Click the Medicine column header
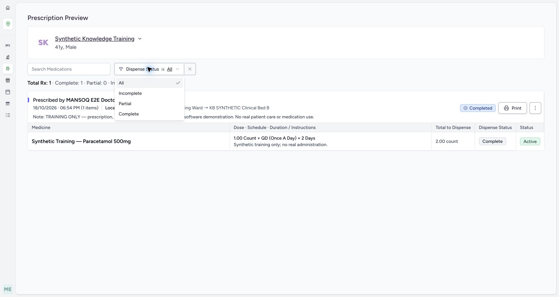Screen dimensions: 559x297 (41, 127)
